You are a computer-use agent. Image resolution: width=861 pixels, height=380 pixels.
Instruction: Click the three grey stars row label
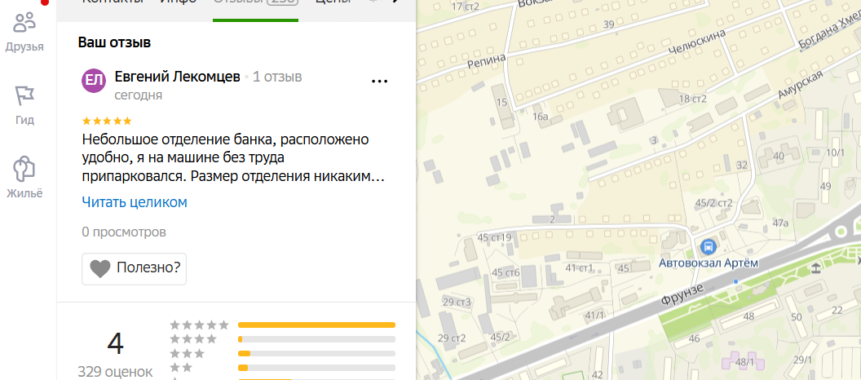pos(188,353)
